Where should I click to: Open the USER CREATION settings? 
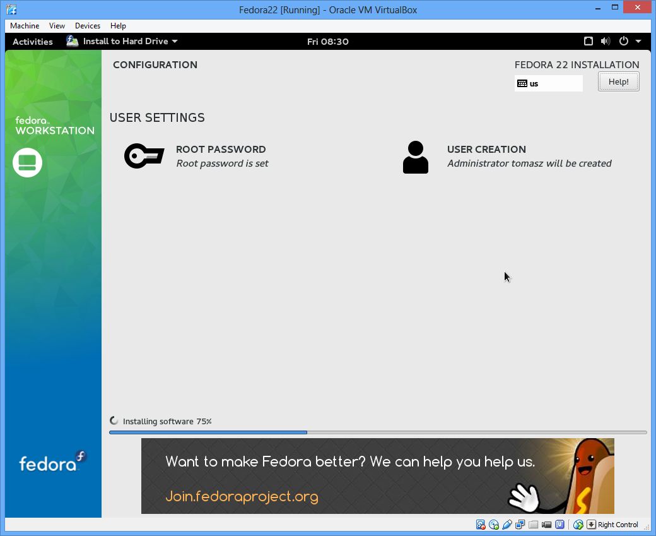508,156
